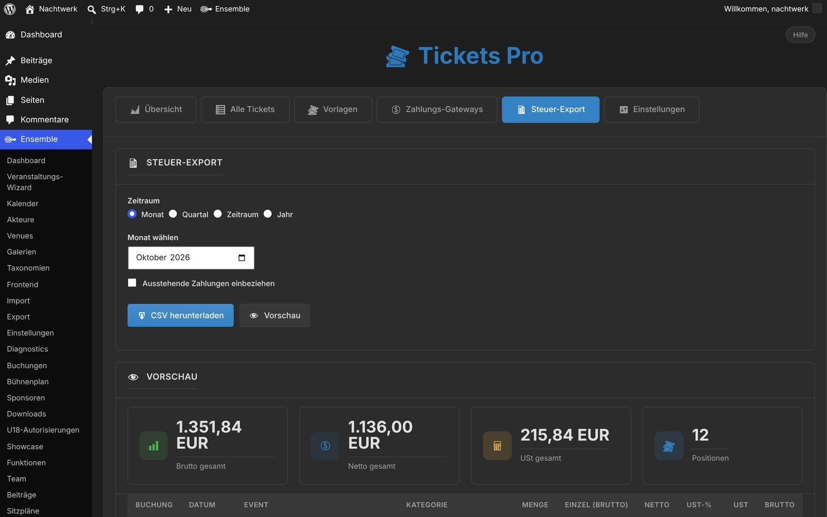This screenshot has height=517, width=827.
Task: Select the Zeitraum radio option
Action: coord(218,214)
